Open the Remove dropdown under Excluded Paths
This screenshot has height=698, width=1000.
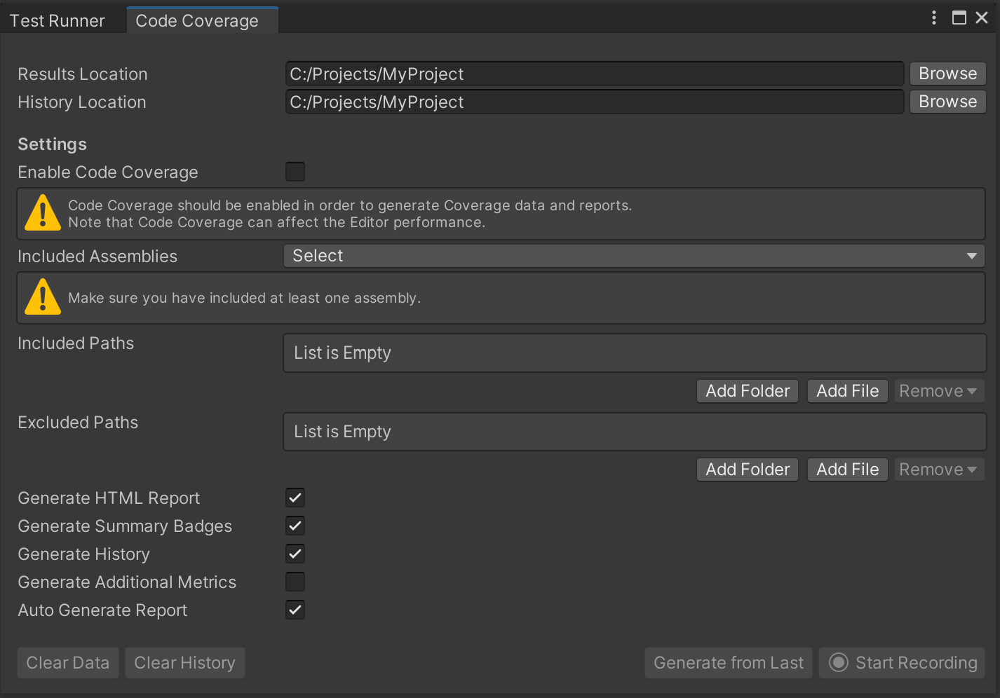[938, 470]
